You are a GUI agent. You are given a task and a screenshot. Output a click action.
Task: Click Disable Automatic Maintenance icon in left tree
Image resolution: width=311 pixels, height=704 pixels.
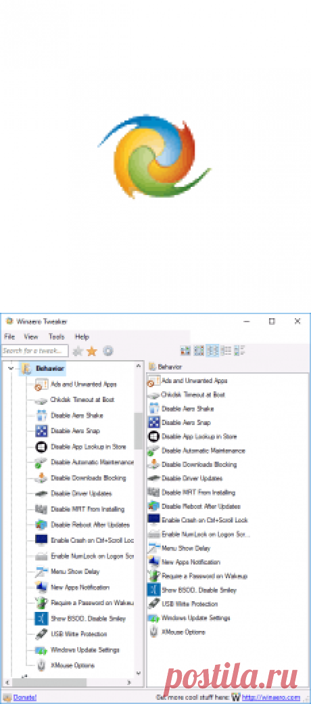pyautogui.click(x=41, y=462)
